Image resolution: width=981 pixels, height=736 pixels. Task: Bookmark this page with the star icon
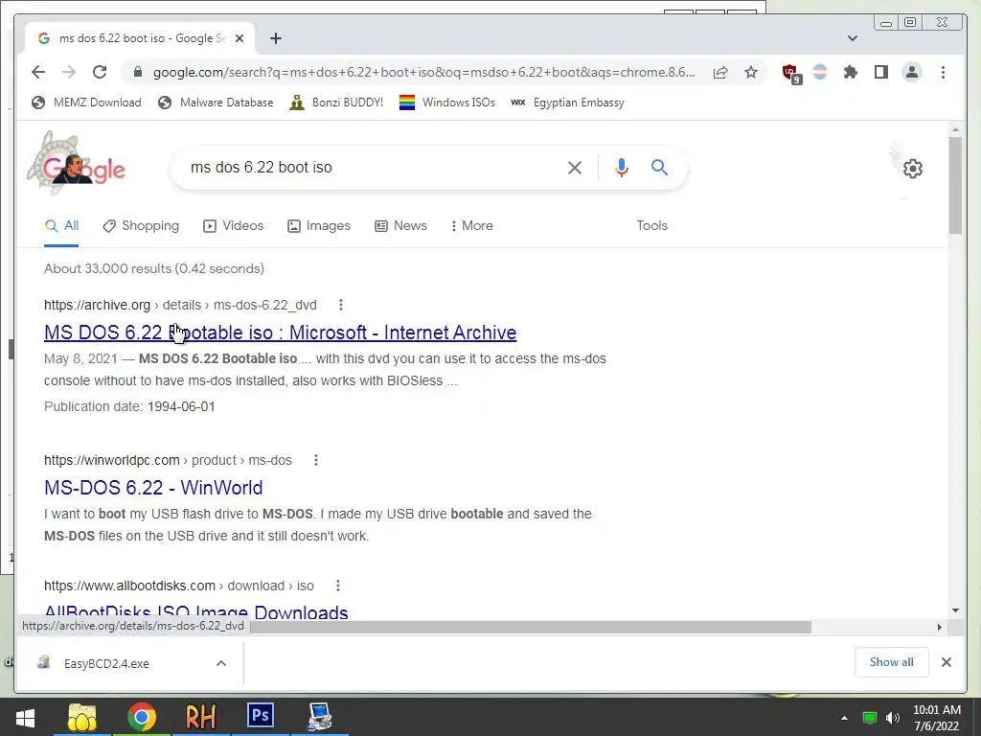point(751,72)
